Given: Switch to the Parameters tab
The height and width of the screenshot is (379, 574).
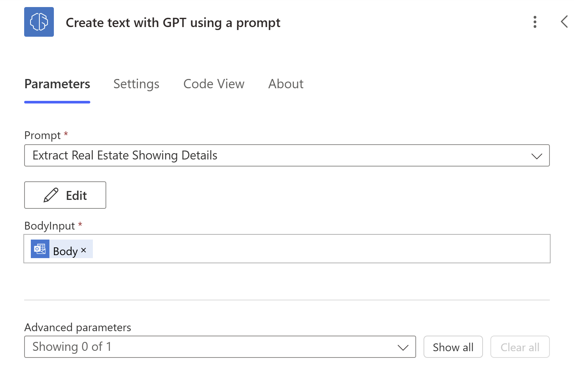Looking at the screenshot, I should 57,84.
